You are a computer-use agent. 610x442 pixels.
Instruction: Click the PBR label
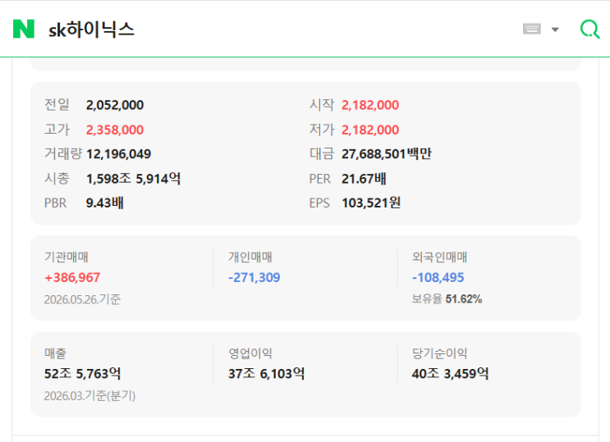(55, 203)
